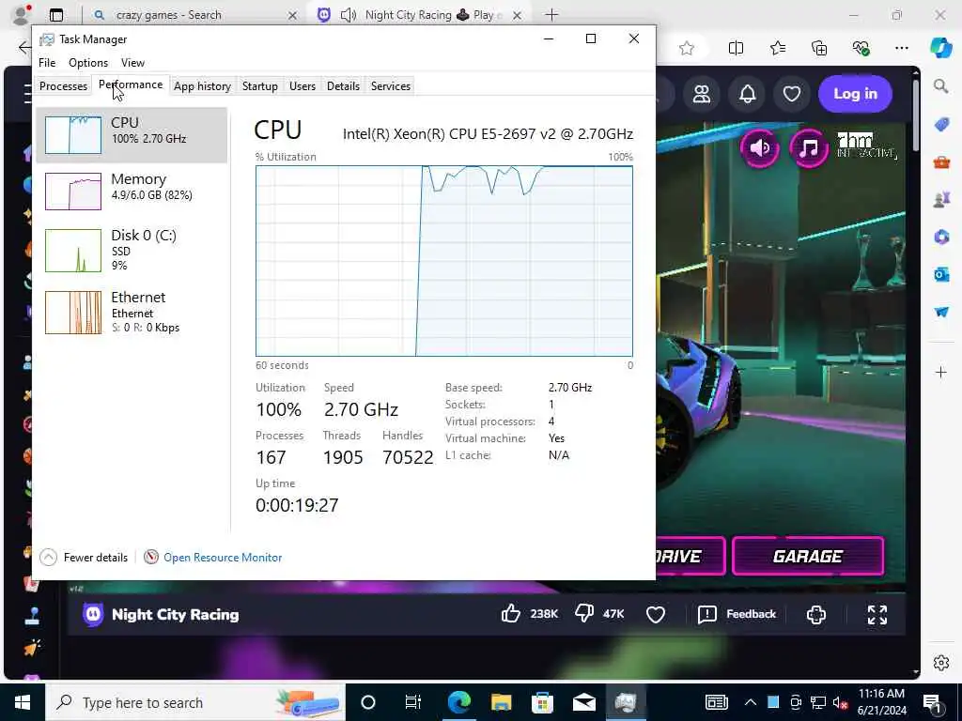This screenshot has width=962, height=721.
Task: Open the Options menu in Task Manager
Action: pyautogui.click(x=87, y=63)
